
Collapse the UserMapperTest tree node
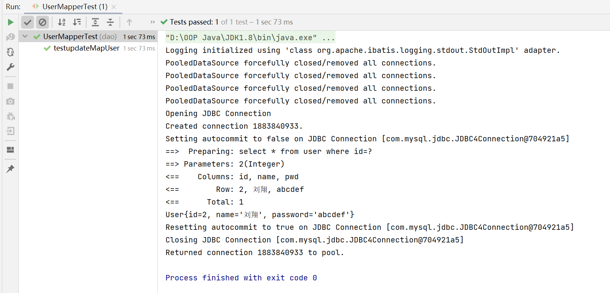(x=25, y=36)
